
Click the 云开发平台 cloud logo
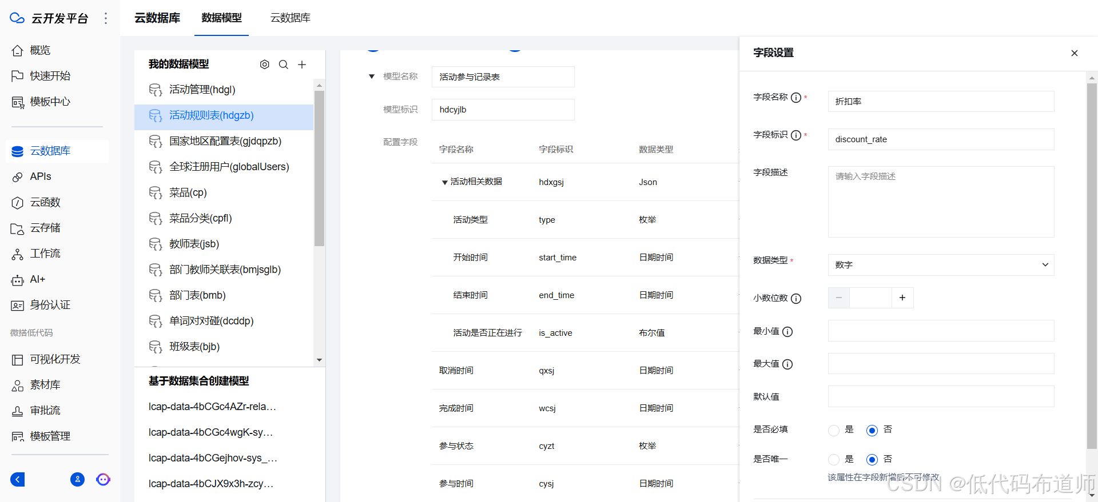[x=17, y=18]
